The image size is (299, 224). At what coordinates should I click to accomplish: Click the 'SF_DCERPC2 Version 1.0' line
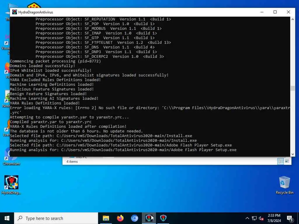100,56
